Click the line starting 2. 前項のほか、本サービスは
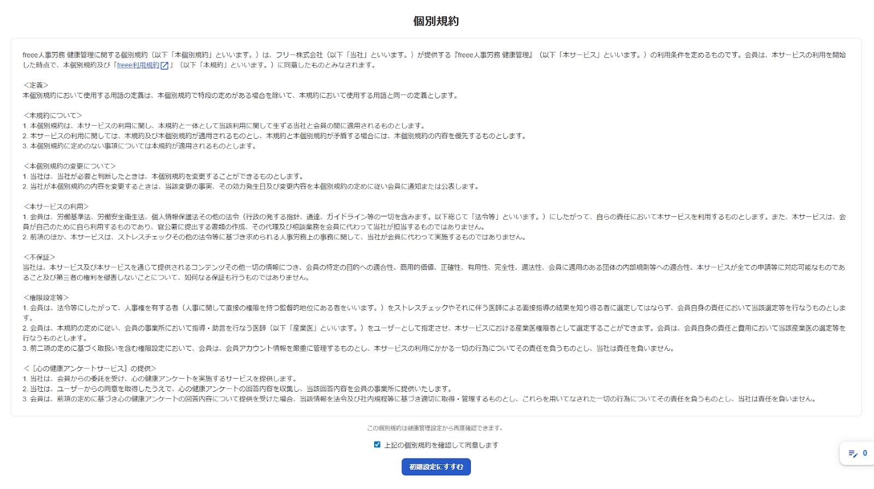 tap(275, 237)
